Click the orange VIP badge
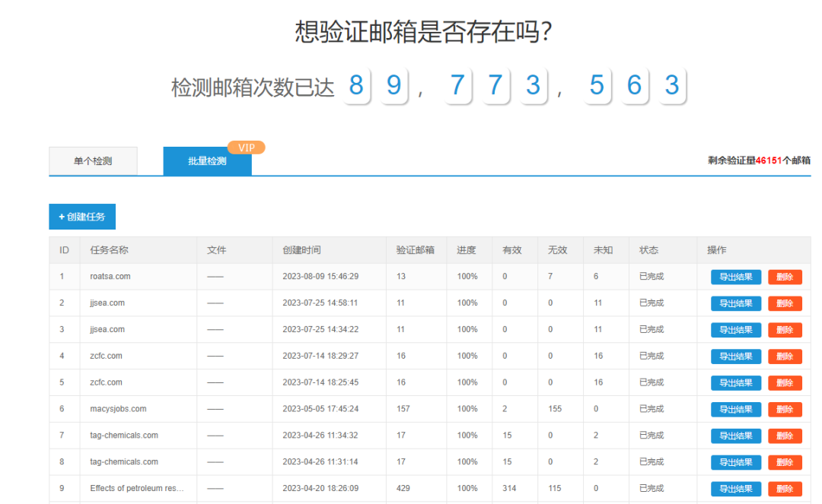The height and width of the screenshot is (504, 822). coord(246,147)
